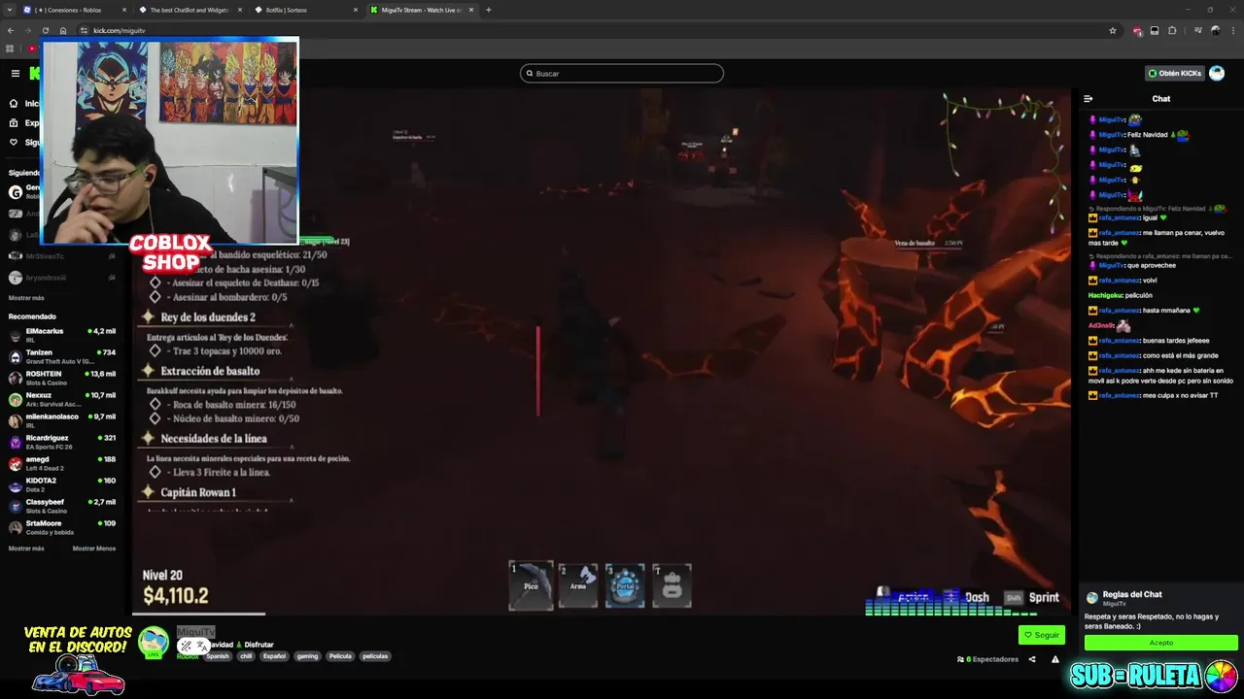1244x699 pixels.
Task: Open the tab search dropdown arrow
Action: [x=10, y=10]
